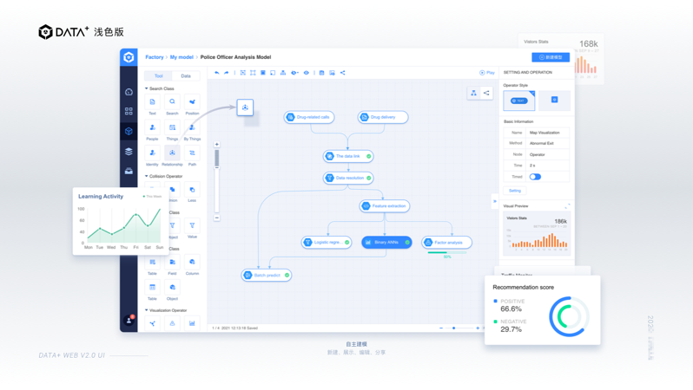Click the canvas zoom out minus button
Image resolution: width=693 pixels, height=390 pixels.
click(216, 218)
